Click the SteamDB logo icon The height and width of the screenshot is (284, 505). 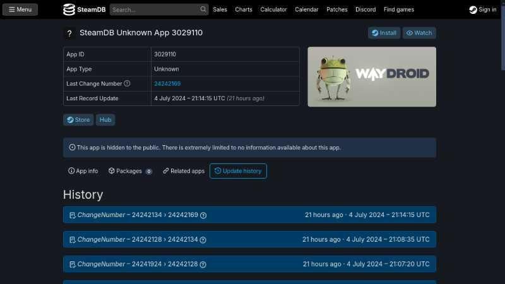coord(69,9)
